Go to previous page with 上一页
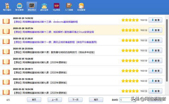169x104 pixels. (55, 100)
